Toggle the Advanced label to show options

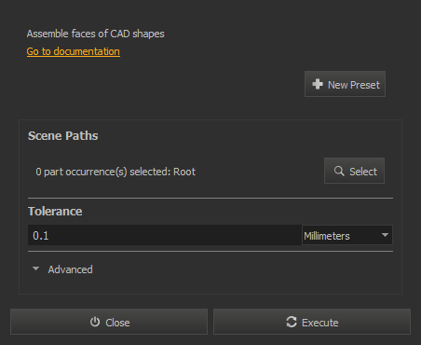tap(70, 269)
